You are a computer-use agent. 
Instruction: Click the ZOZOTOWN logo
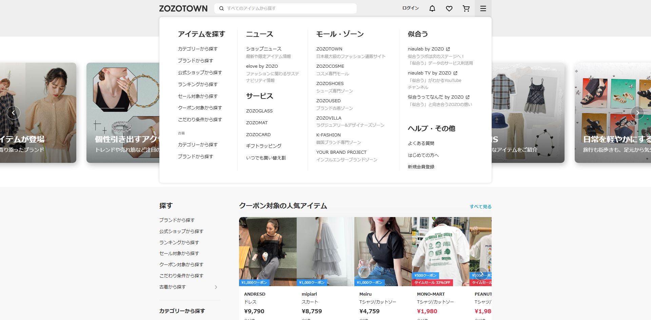click(x=183, y=8)
